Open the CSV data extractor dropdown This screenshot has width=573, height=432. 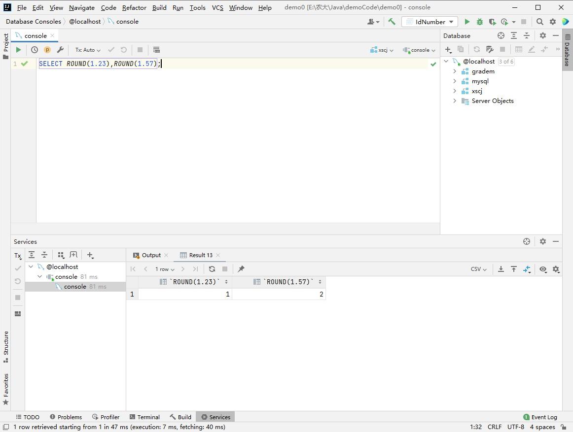(x=478, y=269)
